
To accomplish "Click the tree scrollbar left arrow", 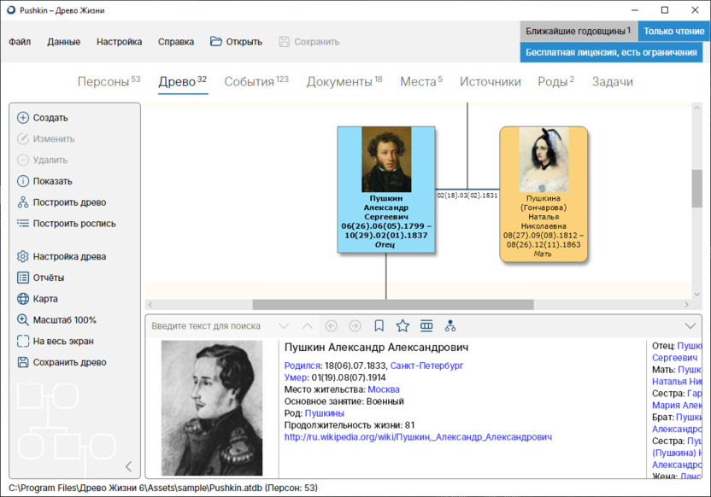I will pos(150,305).
